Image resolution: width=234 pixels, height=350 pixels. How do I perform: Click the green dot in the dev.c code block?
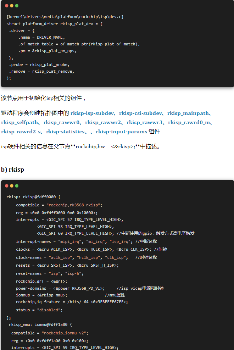click(17, 6)
